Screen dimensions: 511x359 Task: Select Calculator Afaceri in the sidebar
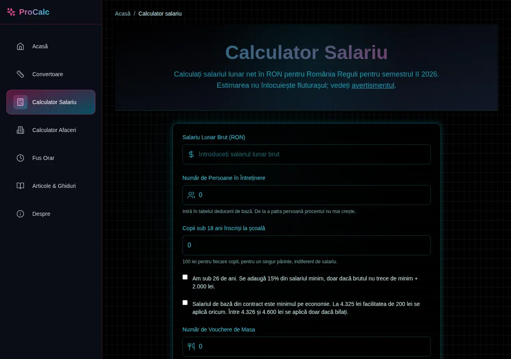[x=51, y=130]
